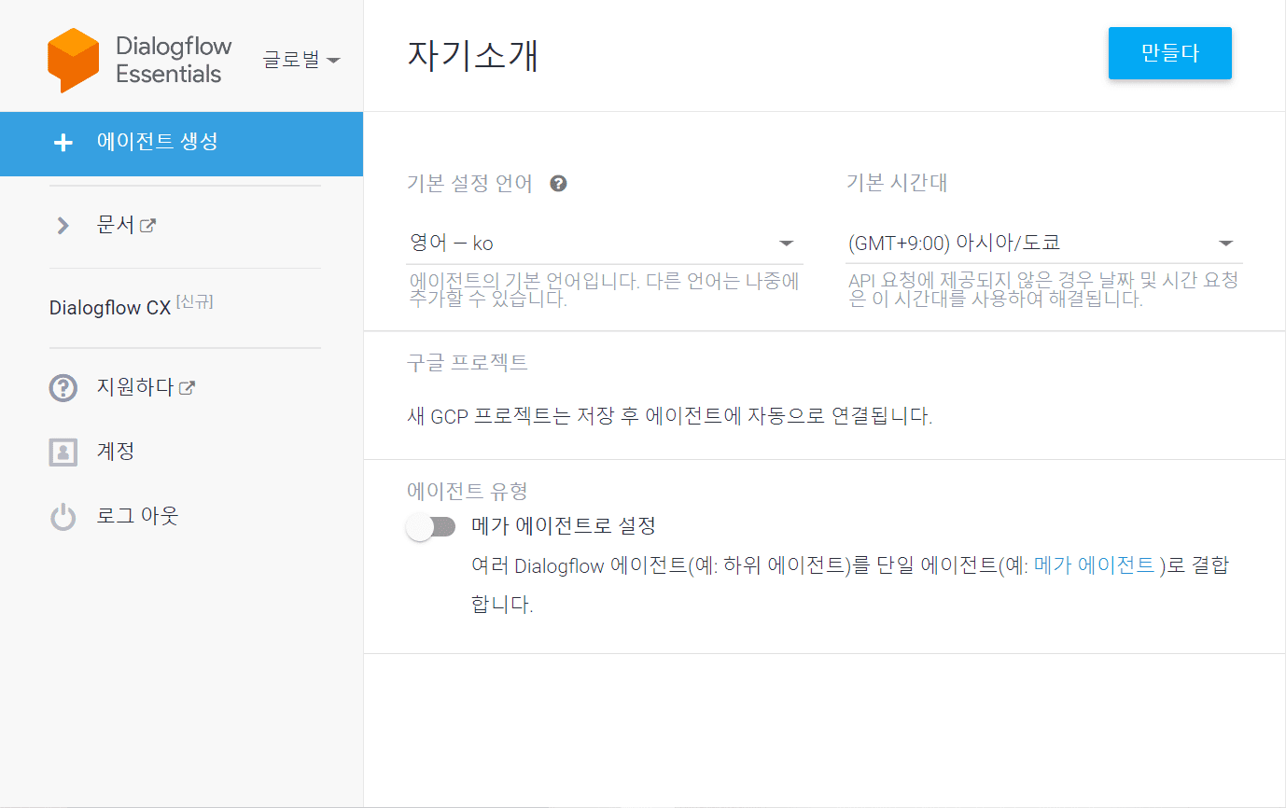Image resolution: width=1286 pixels, height=808 pixels.
Task: Click the agent name field 자기소개
Action: (x=473, y=57)
